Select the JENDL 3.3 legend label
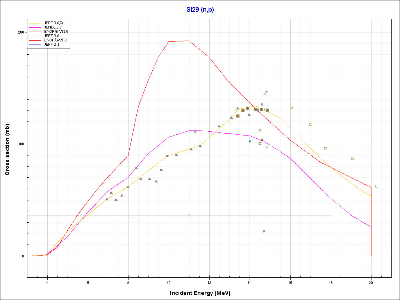 pos(52,27)
